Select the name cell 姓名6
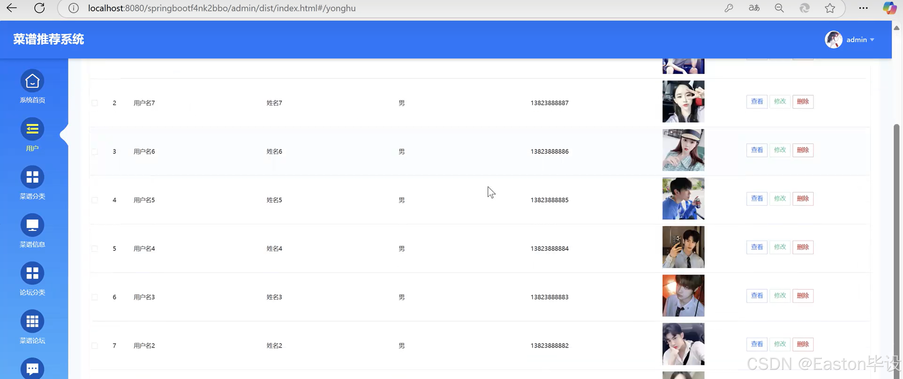 tap(274, 152)
